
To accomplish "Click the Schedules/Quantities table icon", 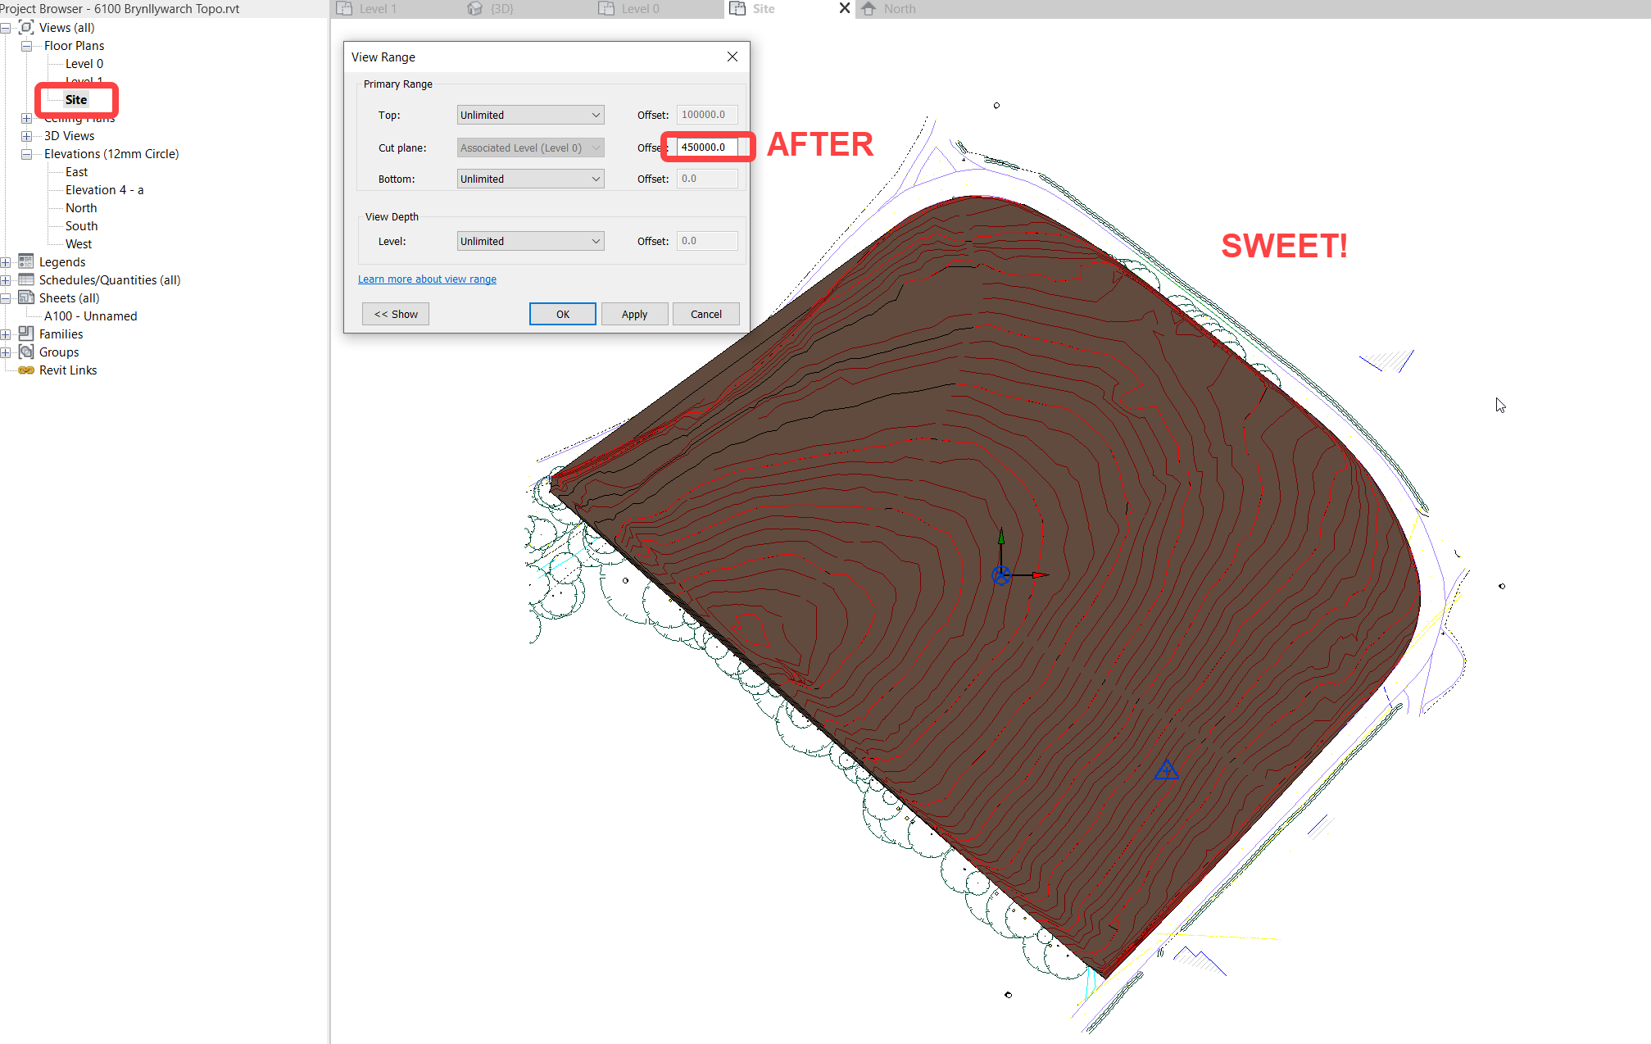I will pos(26,279).
